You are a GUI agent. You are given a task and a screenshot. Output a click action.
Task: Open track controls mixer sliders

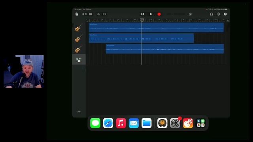pos(99,14)
